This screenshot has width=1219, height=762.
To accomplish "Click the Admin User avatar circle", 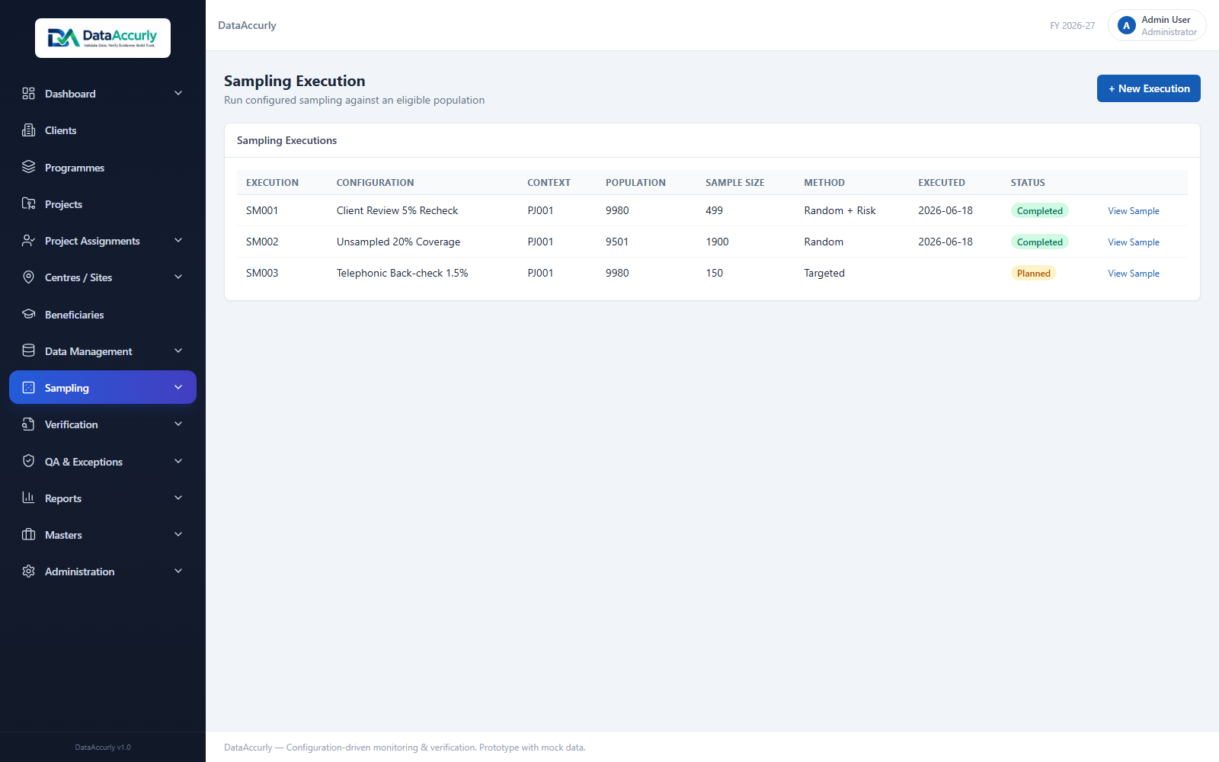I will [x=1126, y=25].
